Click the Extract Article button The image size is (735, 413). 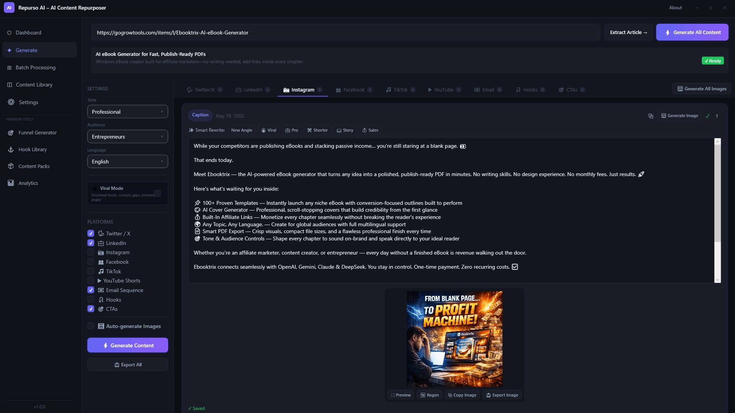click(629, 33)
